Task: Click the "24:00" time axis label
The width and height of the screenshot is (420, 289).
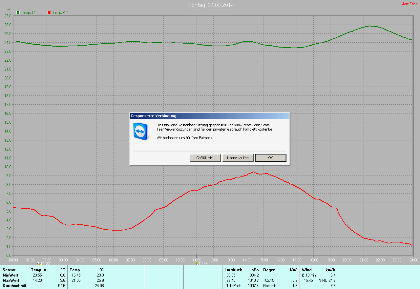Action: (414, 260)
